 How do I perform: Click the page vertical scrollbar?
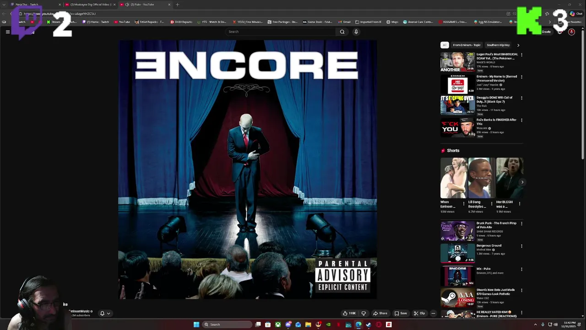point(583,94)
